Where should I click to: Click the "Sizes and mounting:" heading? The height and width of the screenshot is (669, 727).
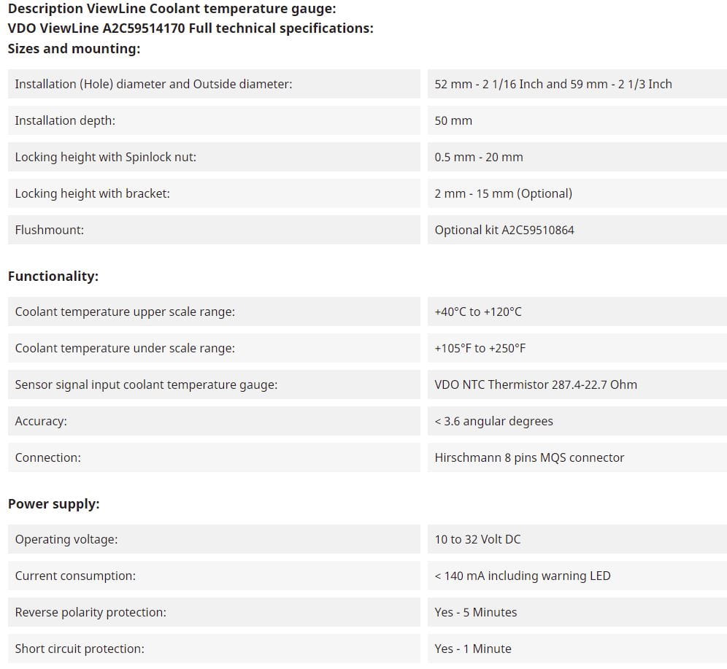[x=74, y=49]
